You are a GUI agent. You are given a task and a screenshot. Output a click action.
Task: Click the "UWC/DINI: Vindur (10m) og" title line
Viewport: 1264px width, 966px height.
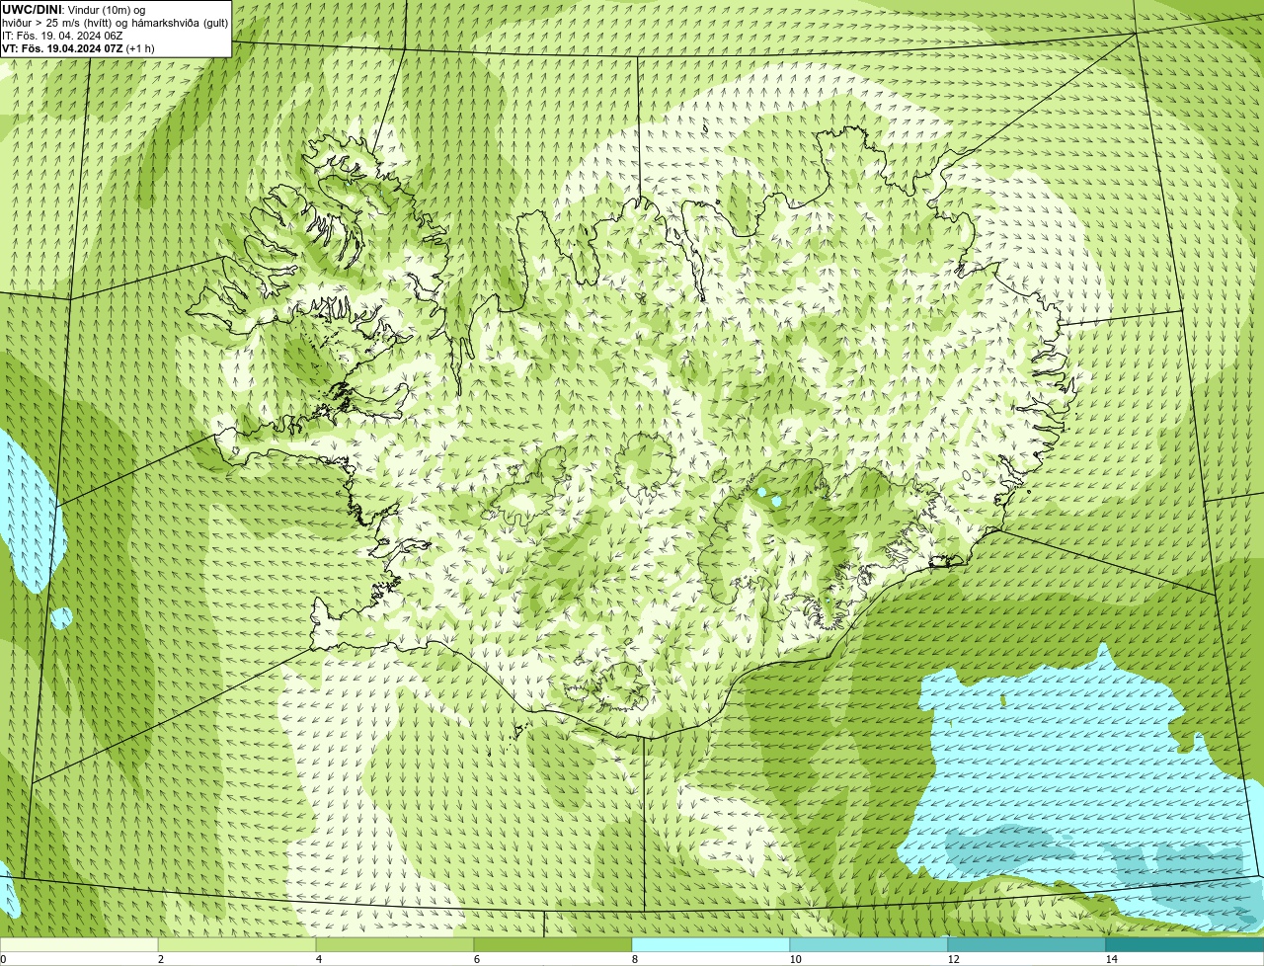74,10
